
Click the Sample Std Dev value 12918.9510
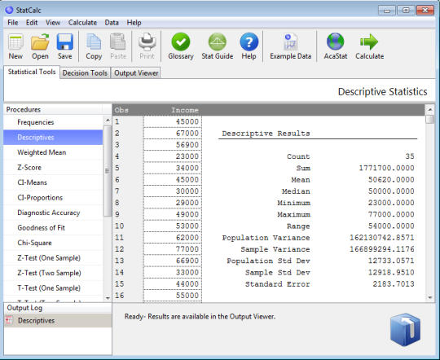point(391,273)
